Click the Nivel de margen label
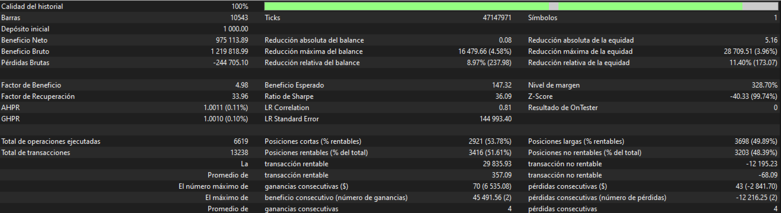 pos(554,85)
